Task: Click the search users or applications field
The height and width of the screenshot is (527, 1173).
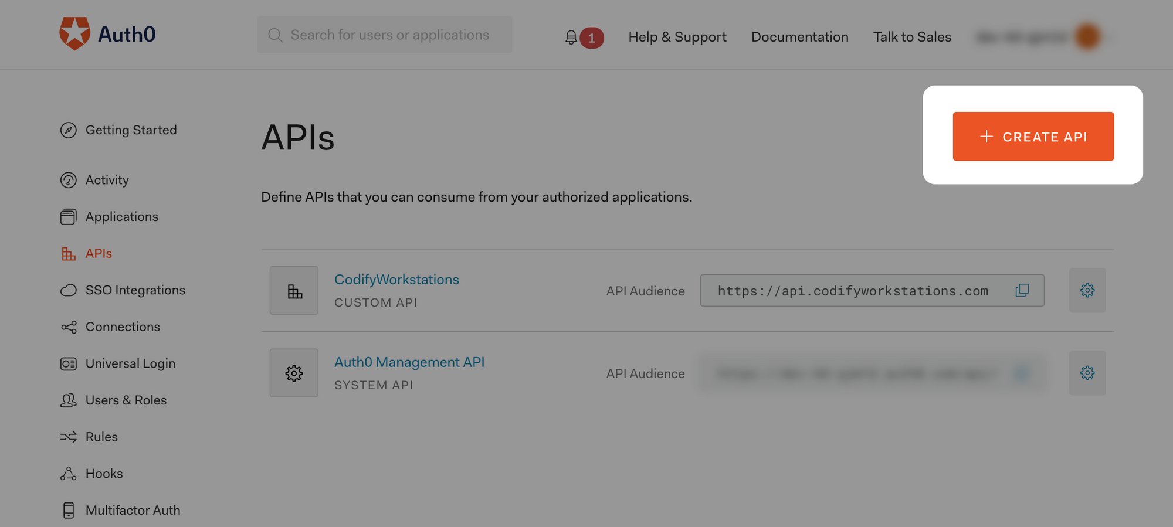Action: pyautogui.click(x=385, y=35)
